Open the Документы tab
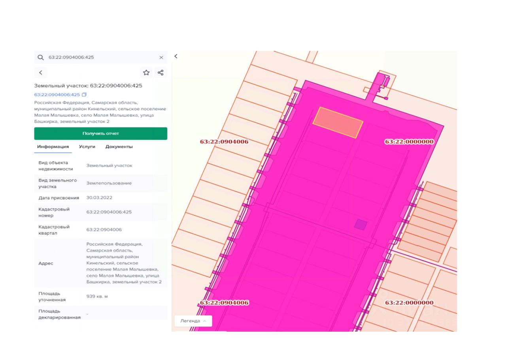506x357 pixels. 119,147
